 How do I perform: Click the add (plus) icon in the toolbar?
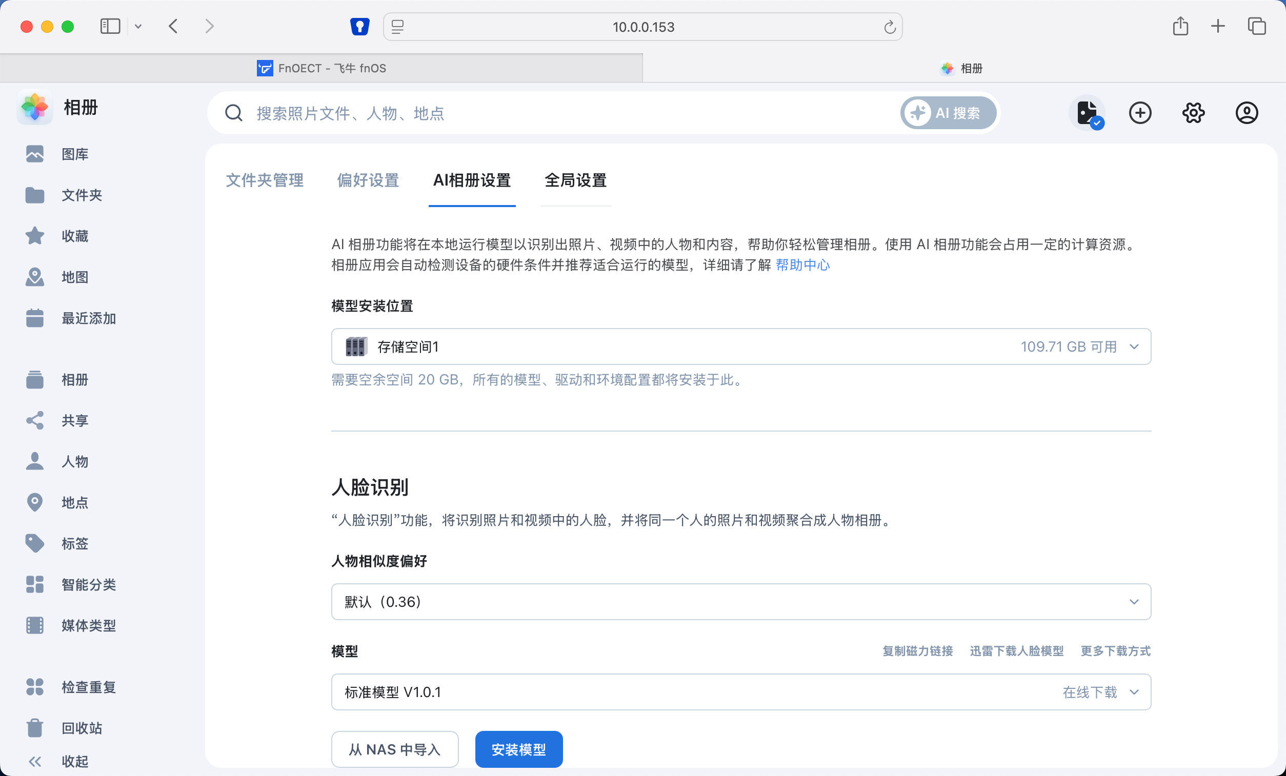(1140, 113)
